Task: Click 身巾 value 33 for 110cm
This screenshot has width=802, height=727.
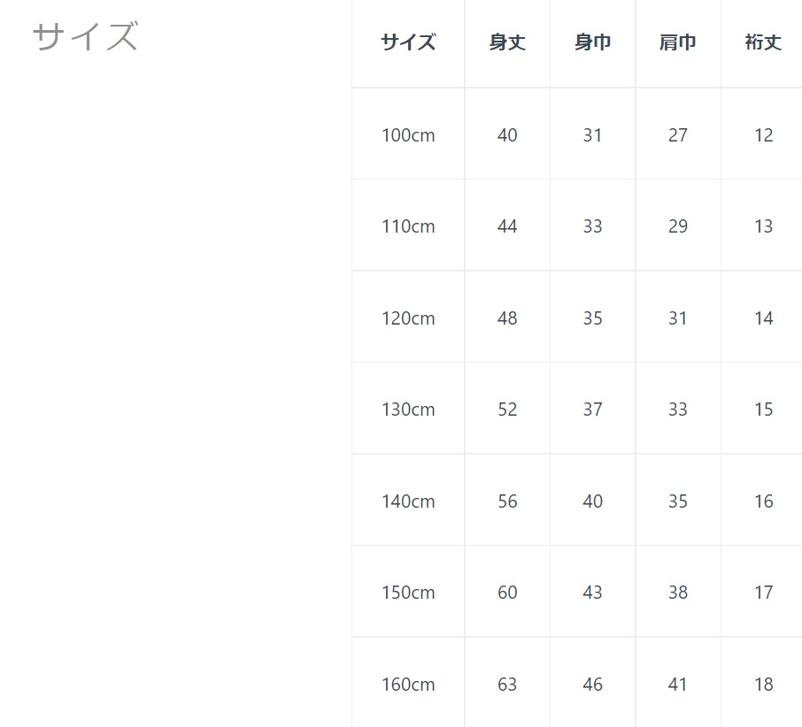Action: point(592,226)
